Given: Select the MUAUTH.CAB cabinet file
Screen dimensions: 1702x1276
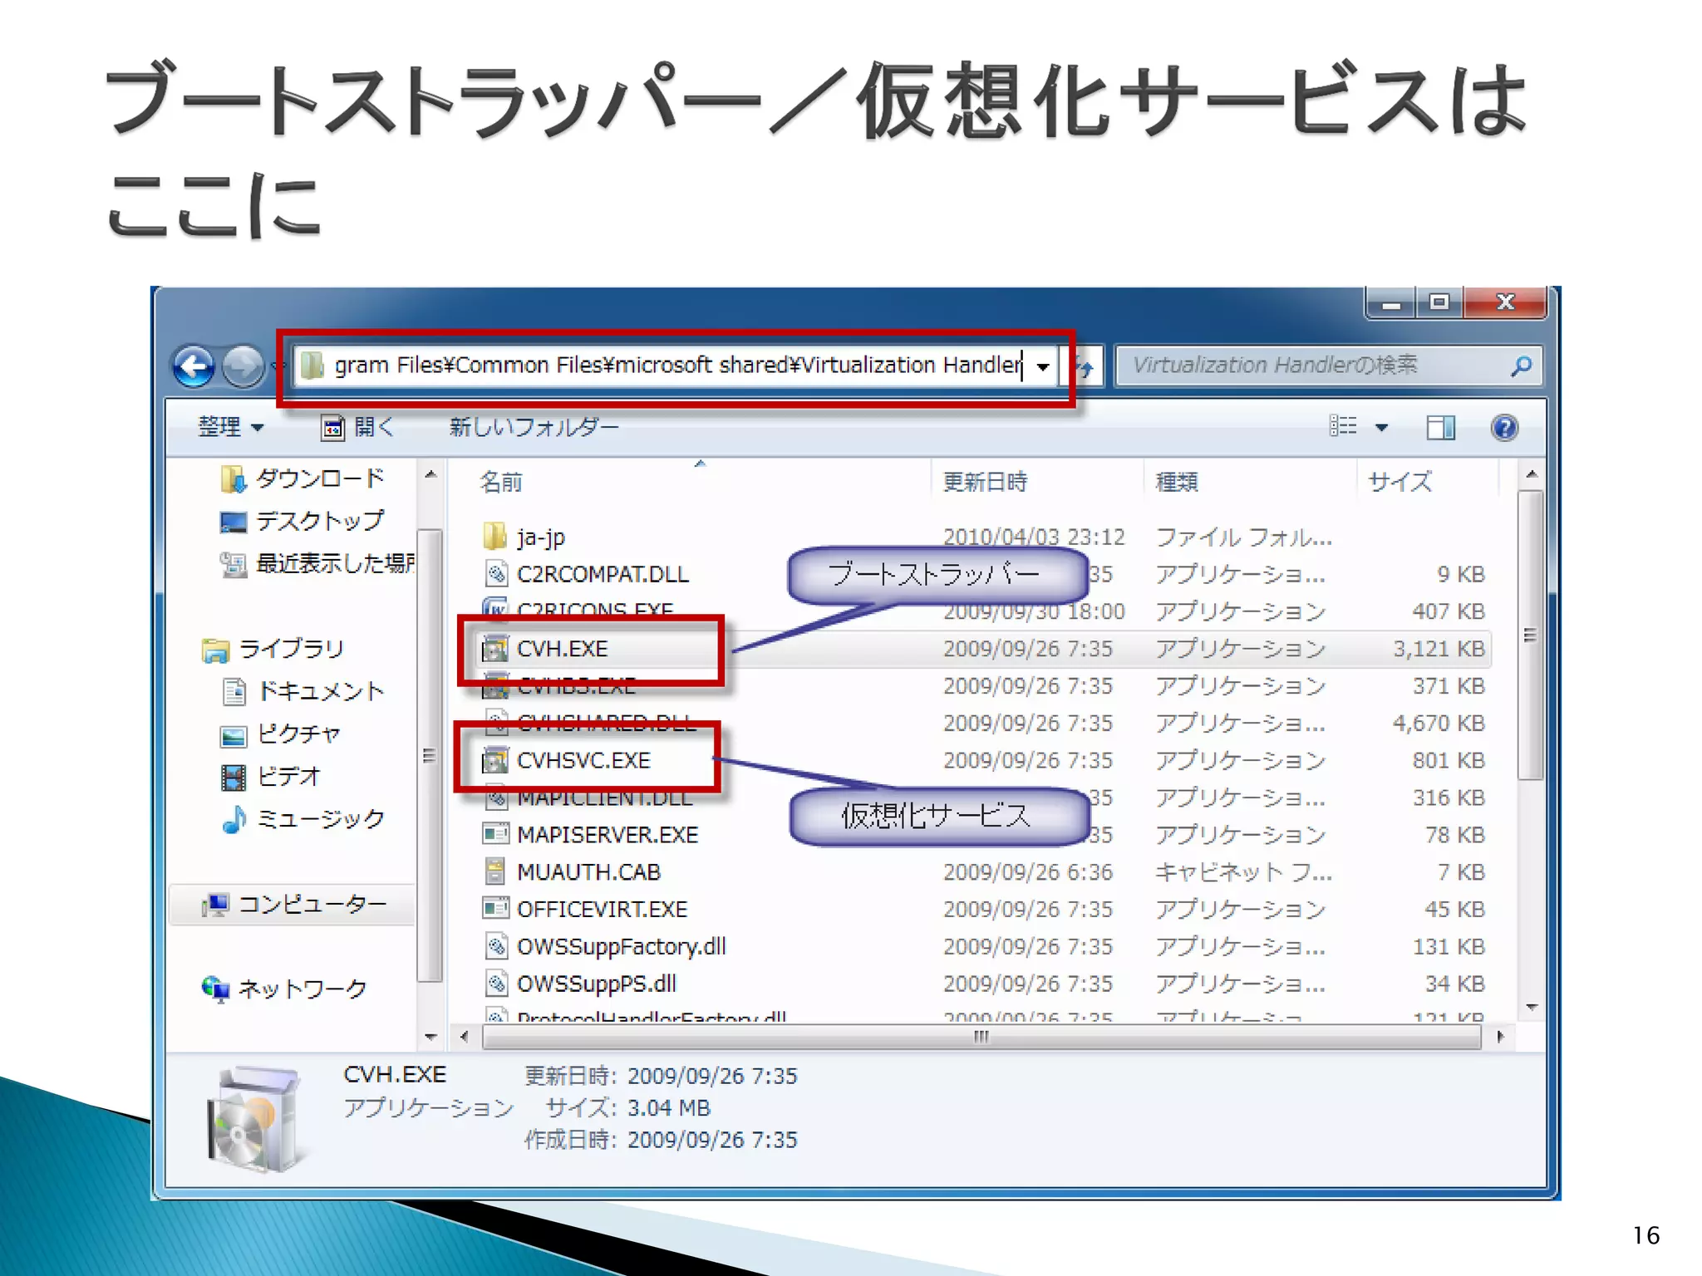Looking at the screenshot, I should point(588,872).
